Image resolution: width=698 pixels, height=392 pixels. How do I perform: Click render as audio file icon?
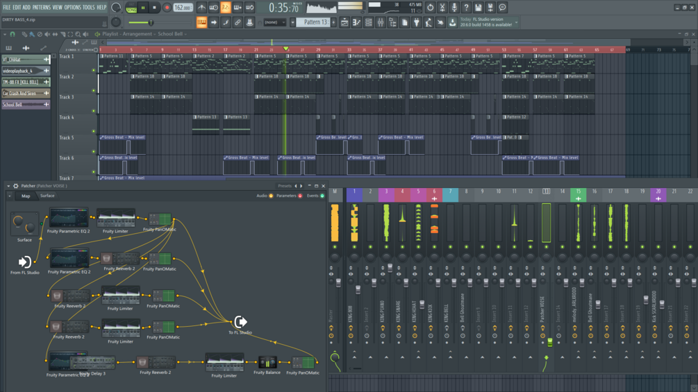click(x=490, y=8)
